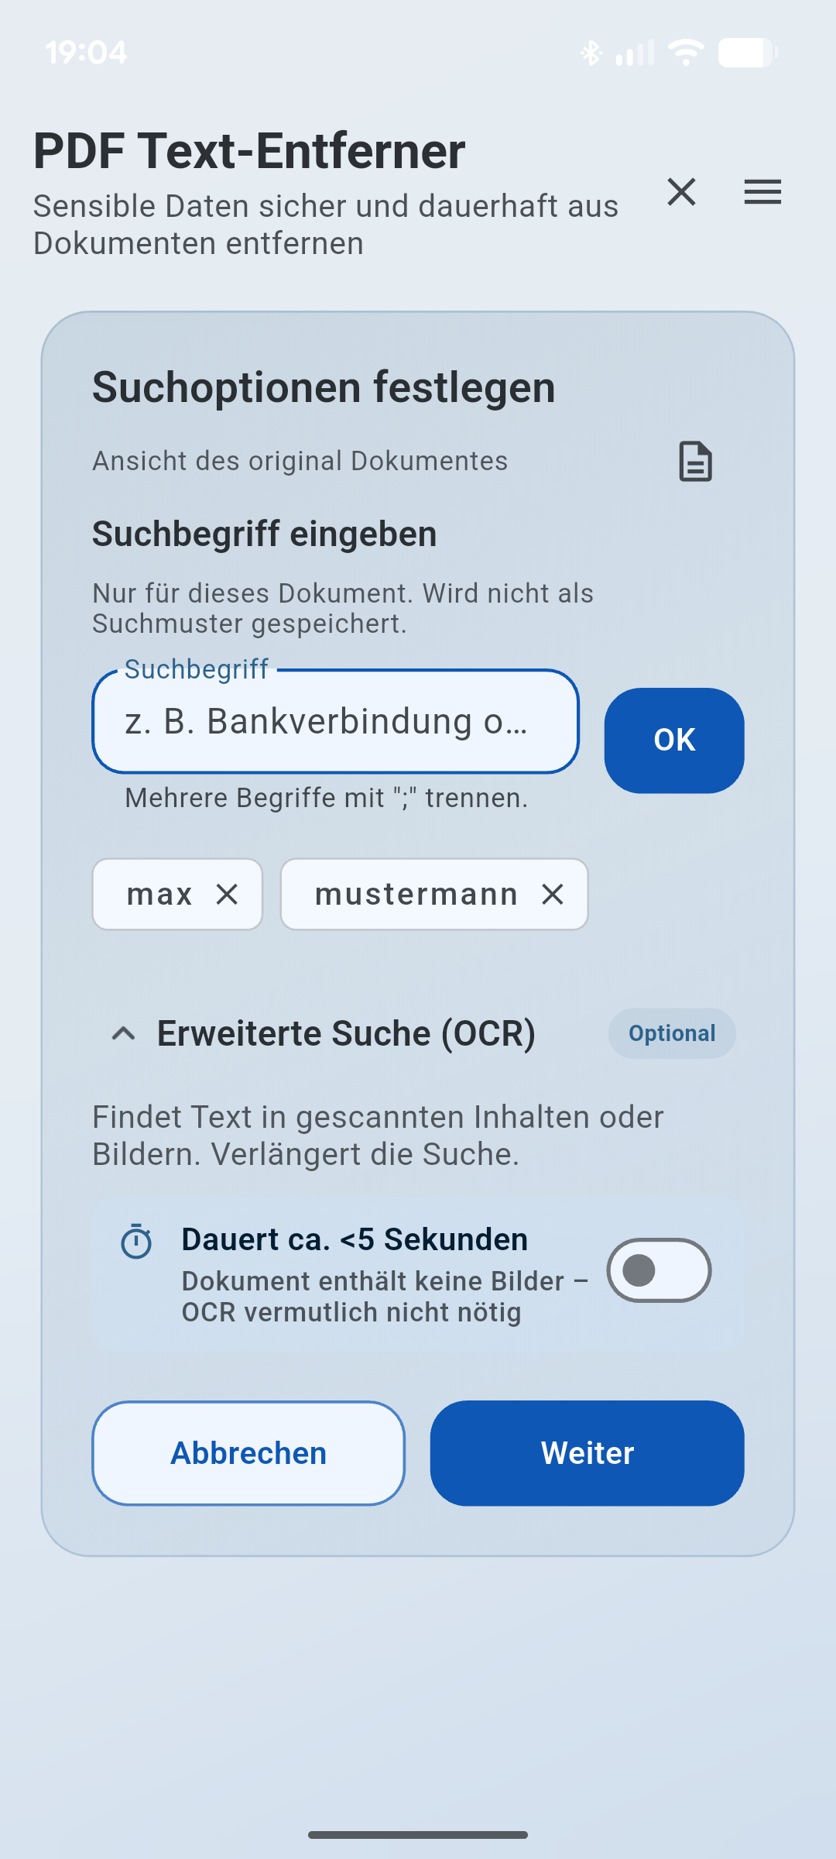Viewport: 836px width, 1859px height.
Task: Select the 'Optional' badge next to Erweiterte Suche
Action: coord(671,1033)
